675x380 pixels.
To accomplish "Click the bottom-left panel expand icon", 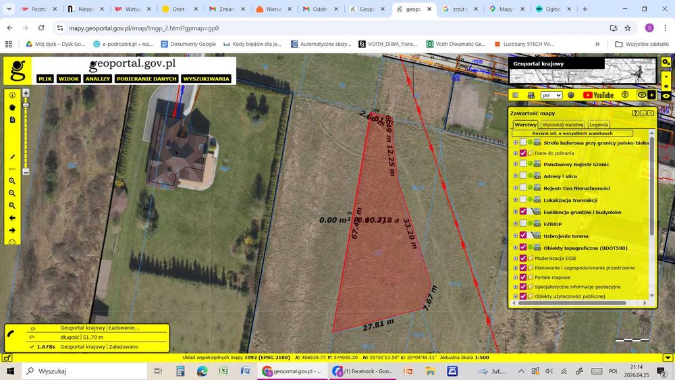I will tap(7, 358).
